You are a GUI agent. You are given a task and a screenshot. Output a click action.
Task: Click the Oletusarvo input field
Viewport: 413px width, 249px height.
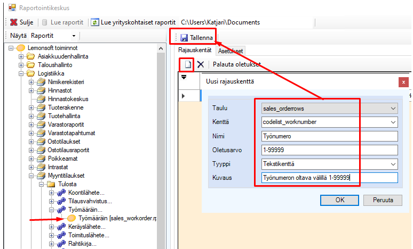click(x=329, y=150)
